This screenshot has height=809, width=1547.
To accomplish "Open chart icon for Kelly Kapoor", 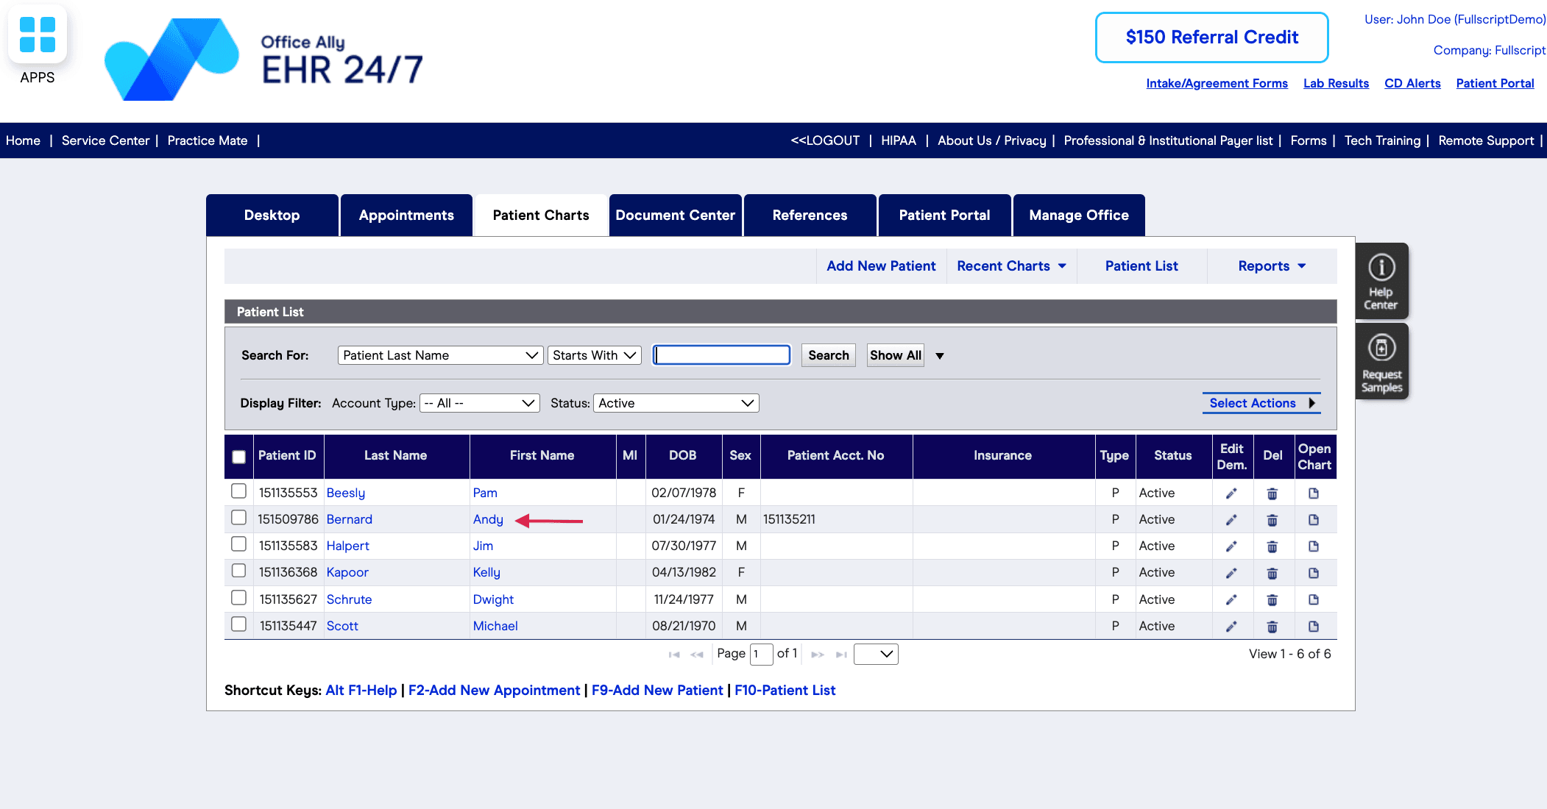I will (x=1314, y=573).
